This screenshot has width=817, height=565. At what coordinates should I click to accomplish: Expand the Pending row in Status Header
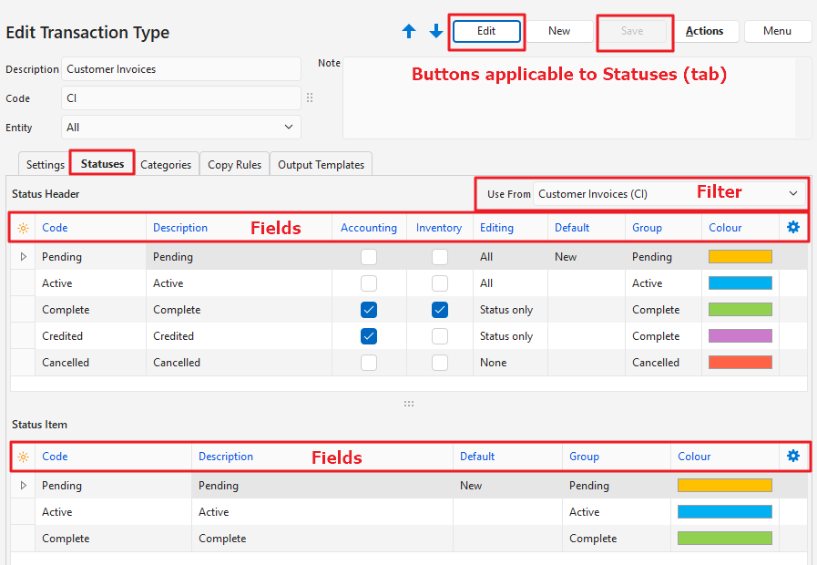tap(23, 257)
